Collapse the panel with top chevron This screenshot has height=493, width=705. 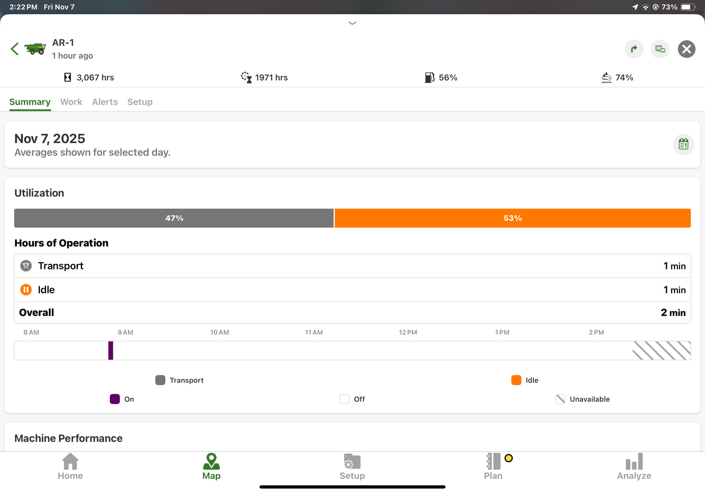(x=352, y=23)
